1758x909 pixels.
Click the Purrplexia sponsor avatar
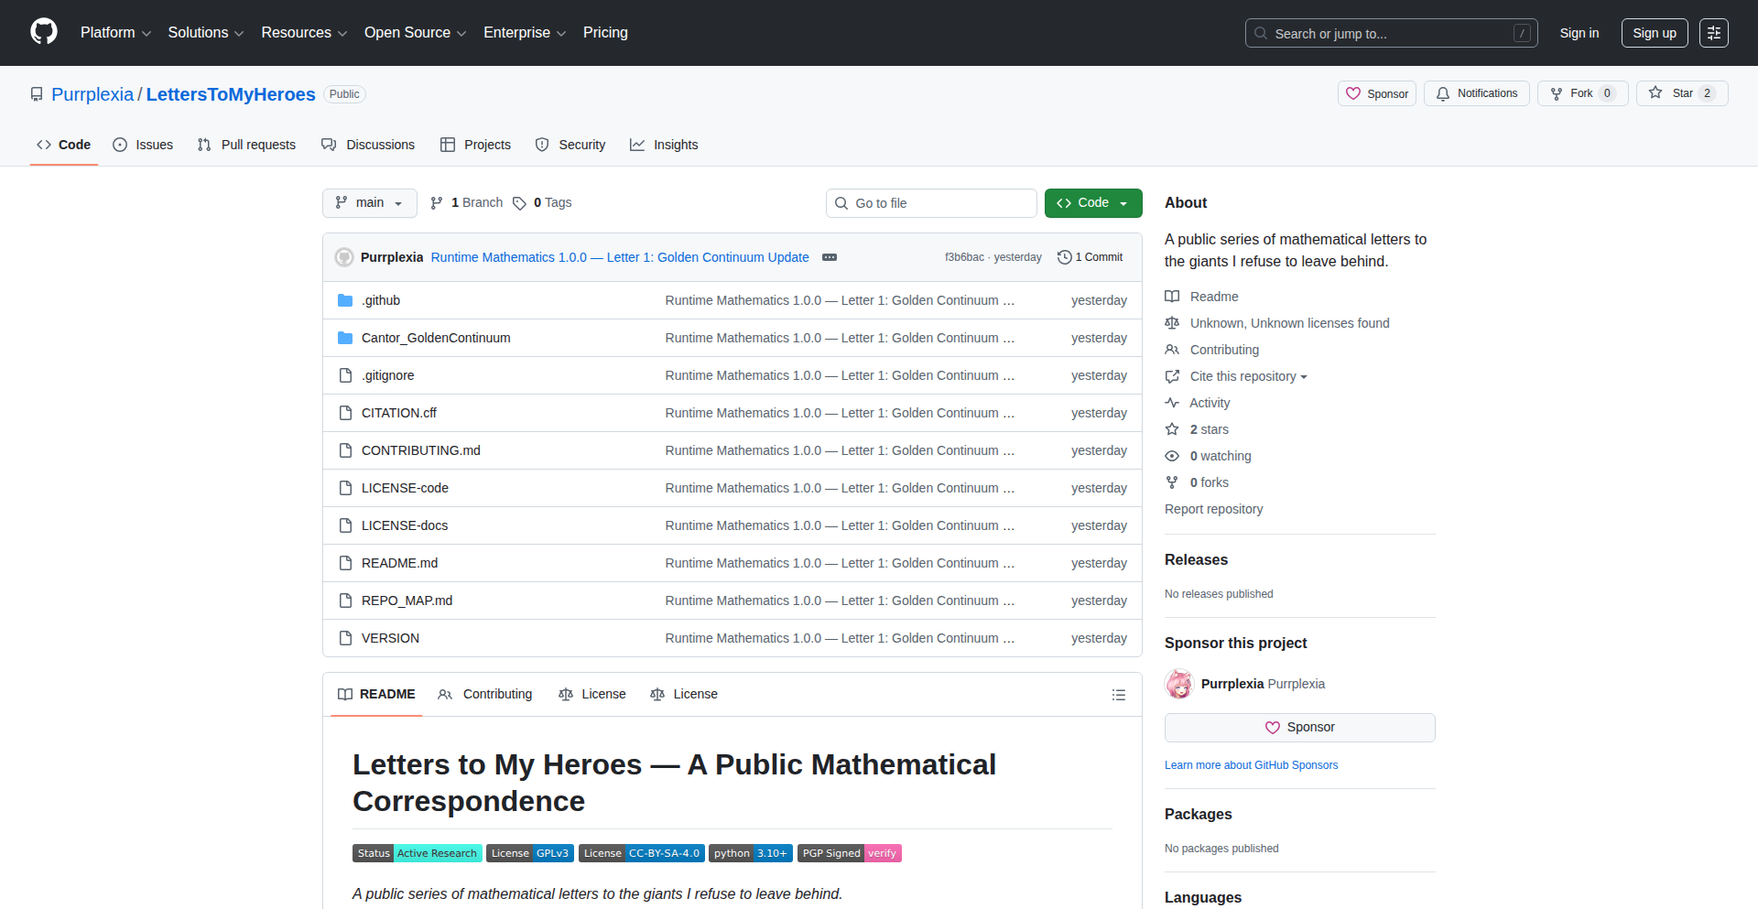coord(1179,684)
